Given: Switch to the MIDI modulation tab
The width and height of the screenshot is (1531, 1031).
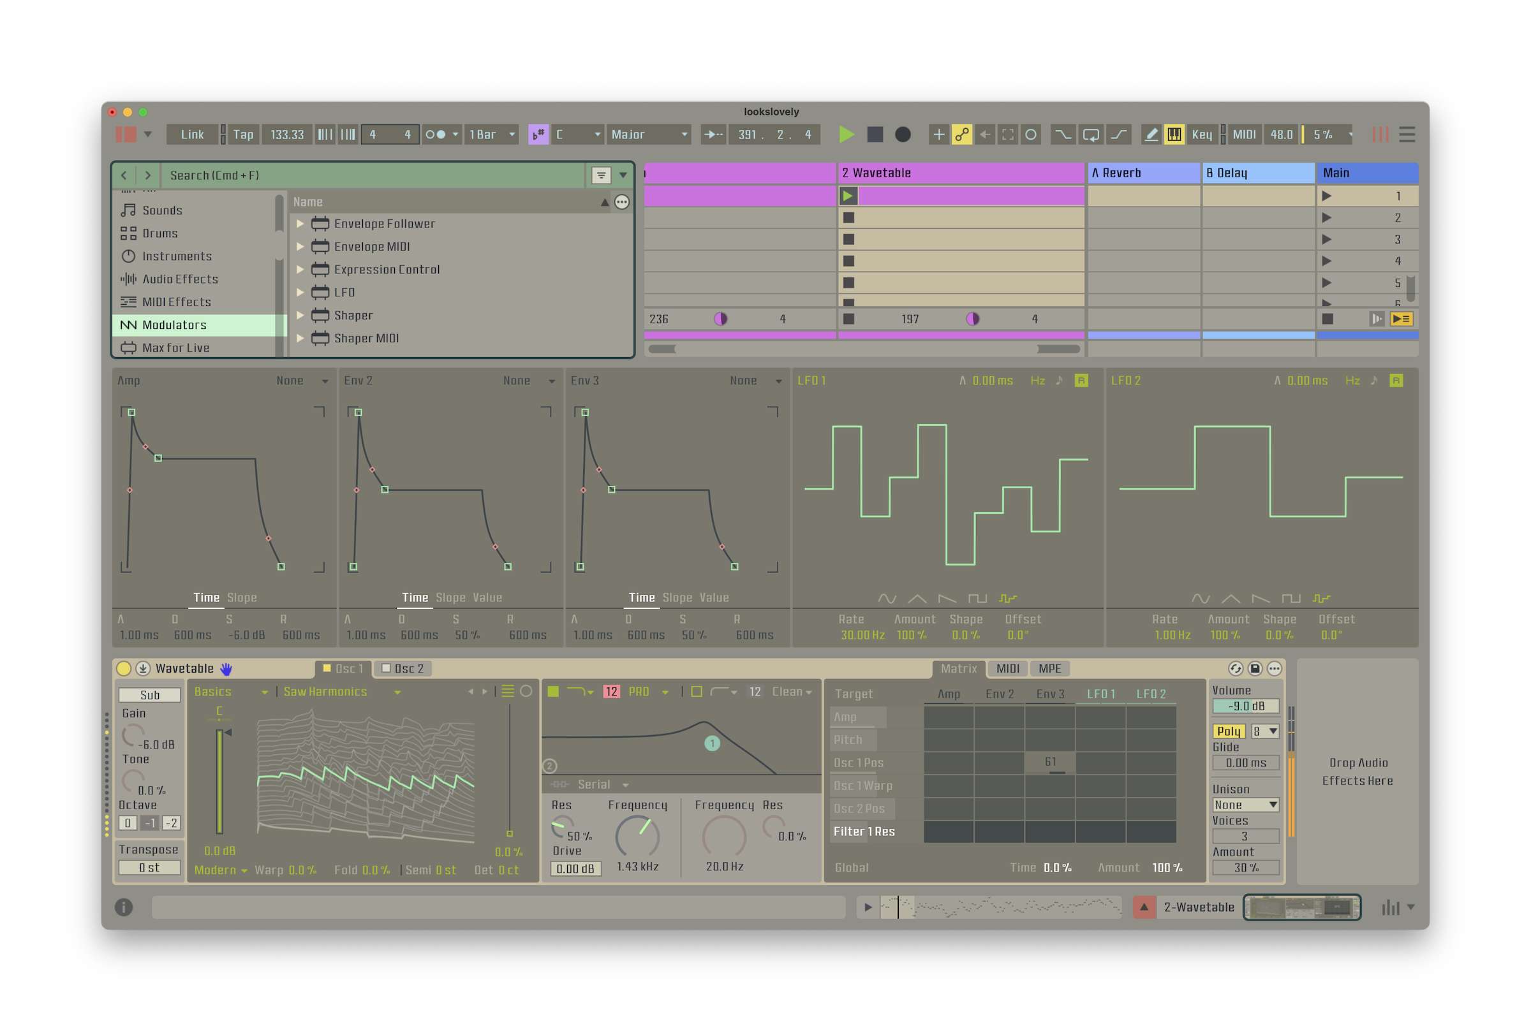Looking at the screenshot, I should coord(1007,668).
